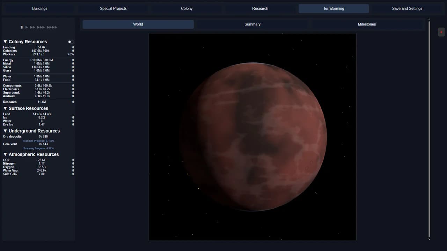
Task: Set game speed to quadruple-arrow fastest
Action: [x=52, y=27]
